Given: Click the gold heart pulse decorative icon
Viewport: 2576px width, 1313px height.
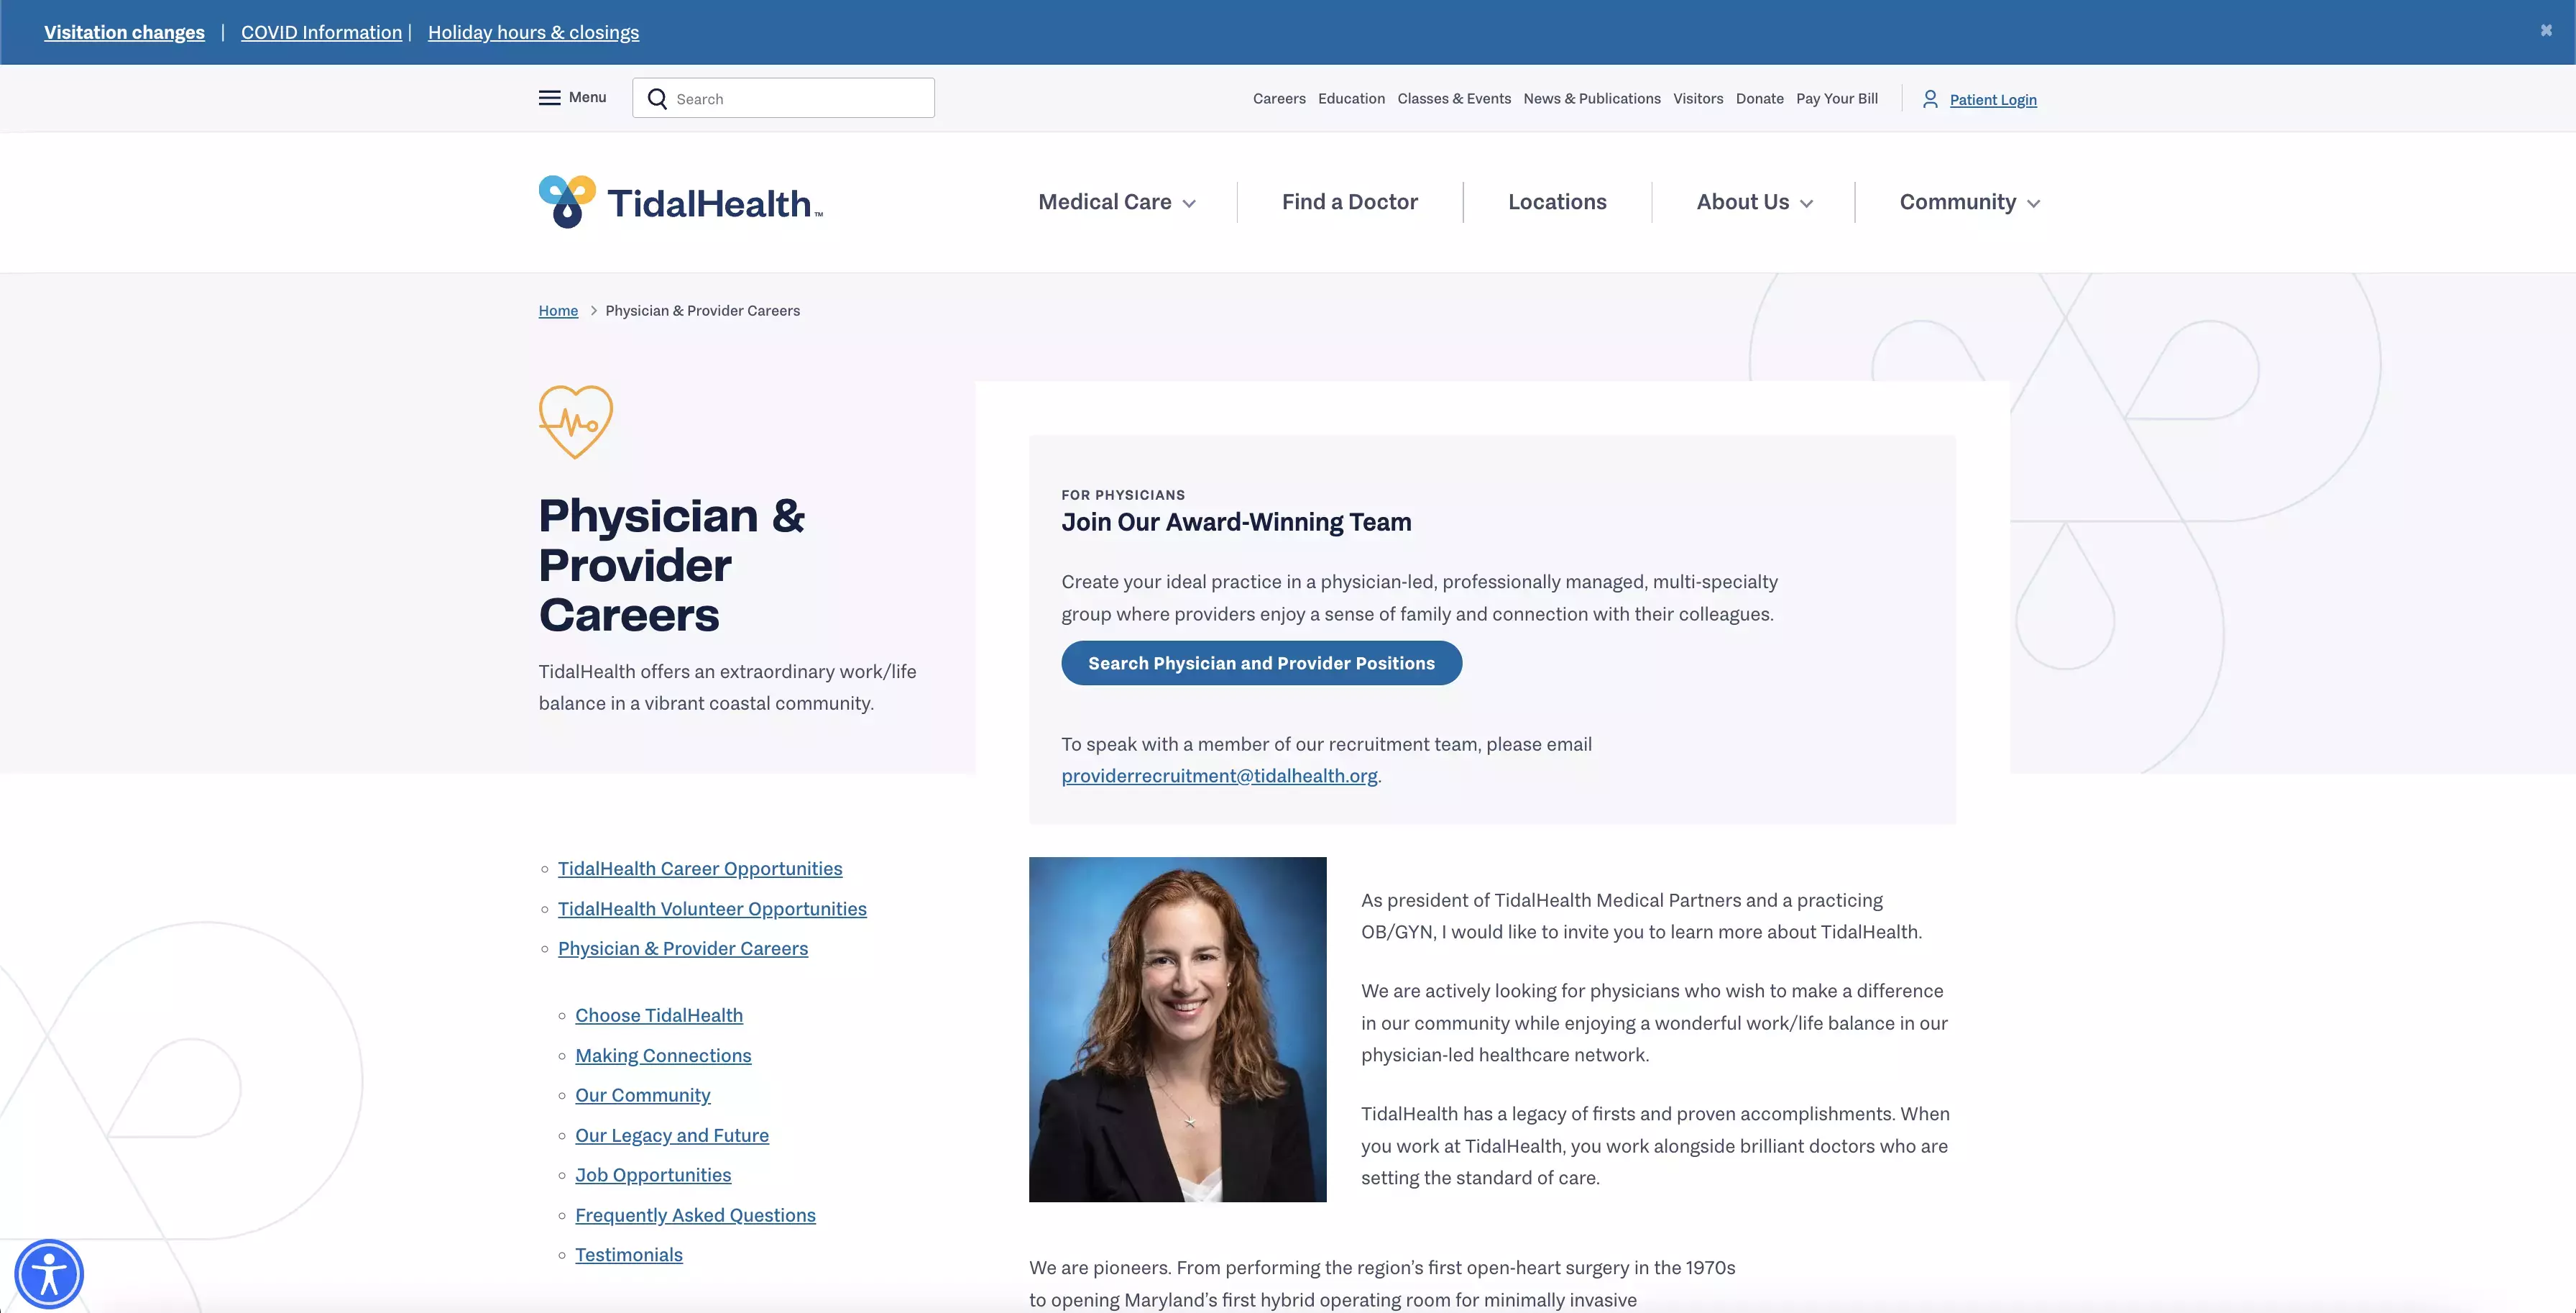Looking at the screenshot, I should 574,422.
